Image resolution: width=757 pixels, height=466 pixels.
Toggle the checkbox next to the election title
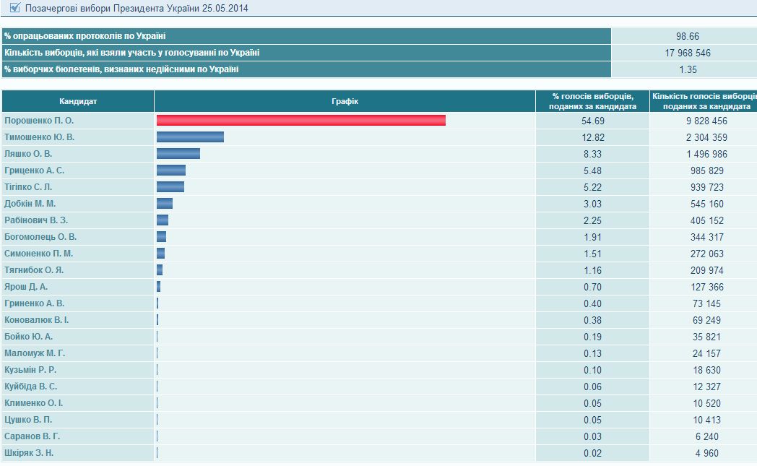coord(14,8)
